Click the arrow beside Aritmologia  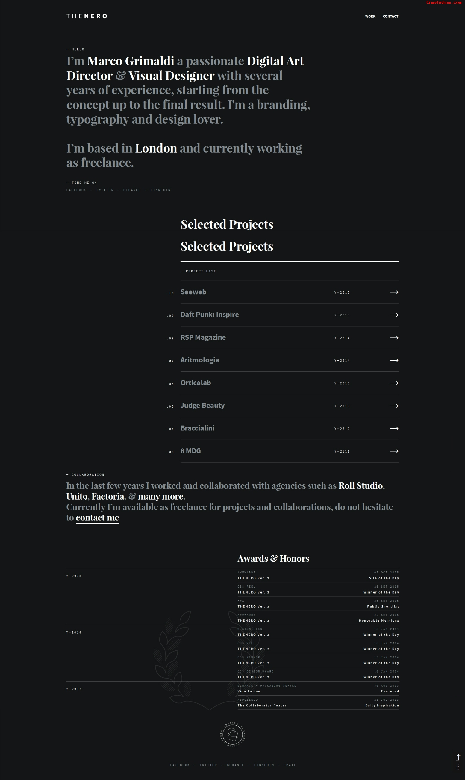tap(394, 360)
